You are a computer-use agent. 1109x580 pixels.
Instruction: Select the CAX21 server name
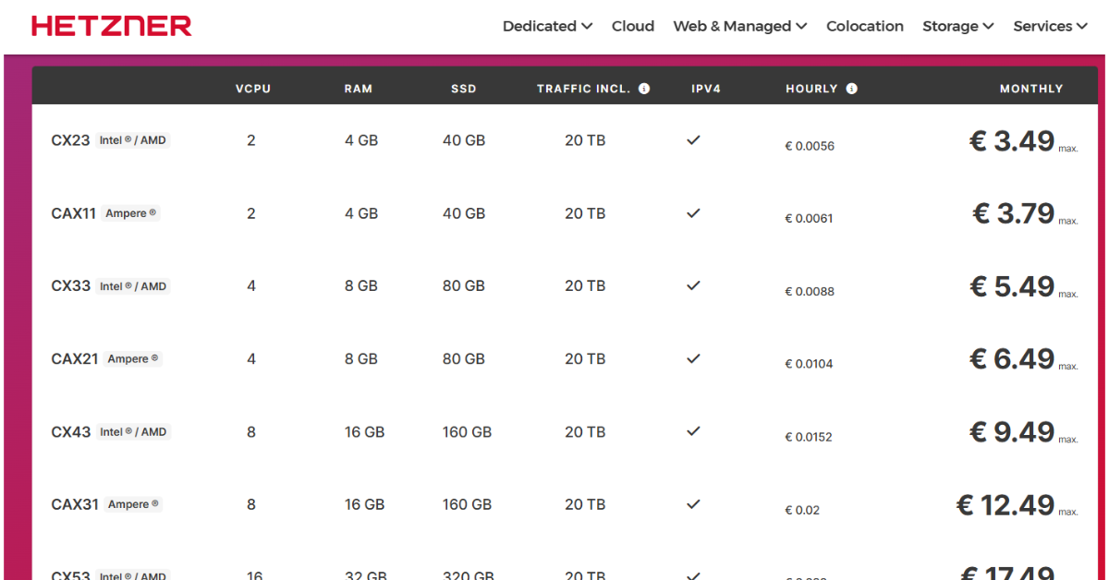(x=75, y=358)
